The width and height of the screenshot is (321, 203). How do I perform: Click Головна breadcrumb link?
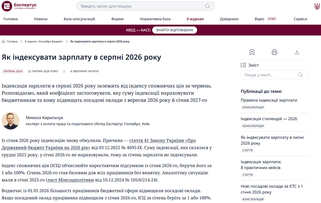pos(12,41)
